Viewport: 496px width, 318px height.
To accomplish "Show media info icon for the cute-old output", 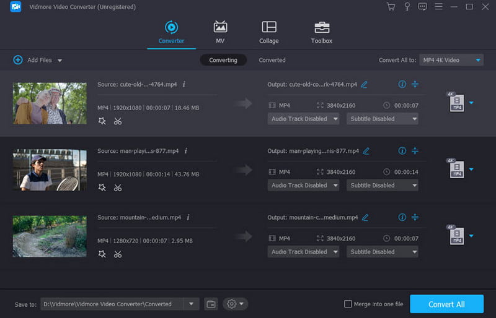I will [x=402, y=84].
